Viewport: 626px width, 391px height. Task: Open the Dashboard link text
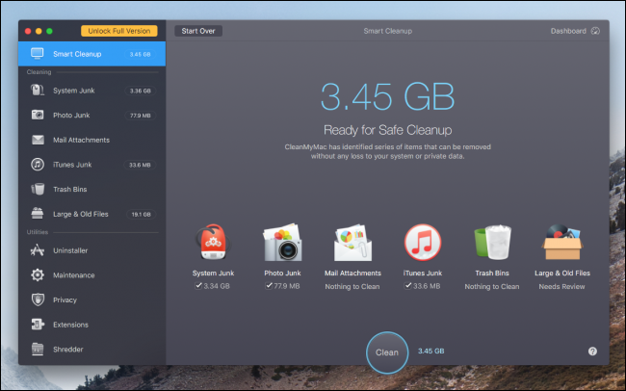568,31
